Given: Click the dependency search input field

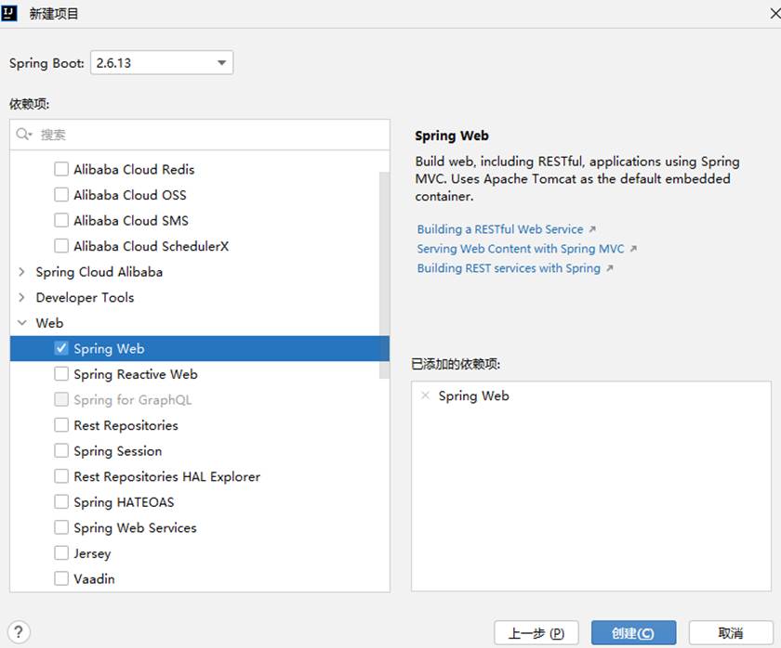Looking at the screenshot, I should [199, 135].
